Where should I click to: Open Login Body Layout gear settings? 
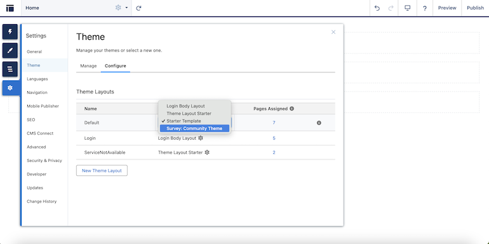(x=201, y=138)
